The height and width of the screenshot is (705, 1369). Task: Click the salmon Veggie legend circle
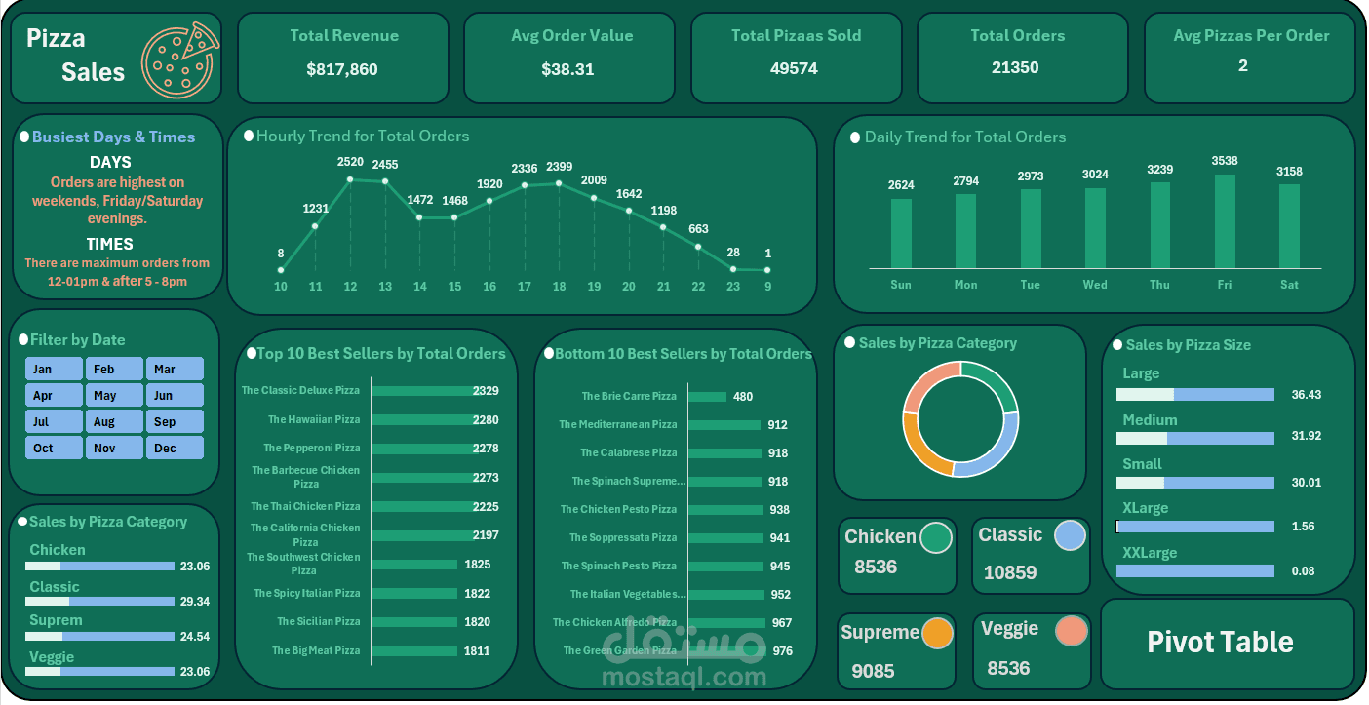tap(1072, 631)
